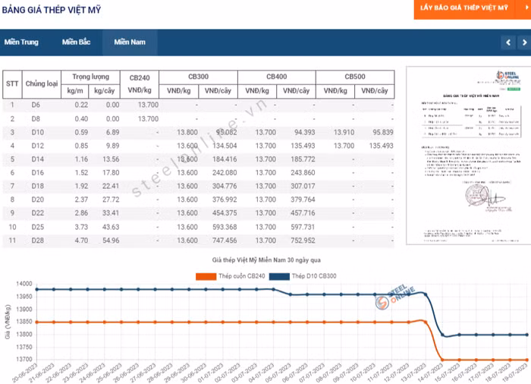
Task: Switch to the Miền Trung tab
Action: 21,42
